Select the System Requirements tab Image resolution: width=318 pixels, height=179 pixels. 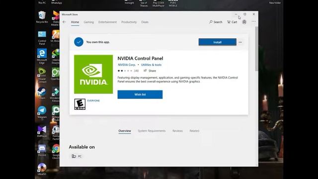152,131
